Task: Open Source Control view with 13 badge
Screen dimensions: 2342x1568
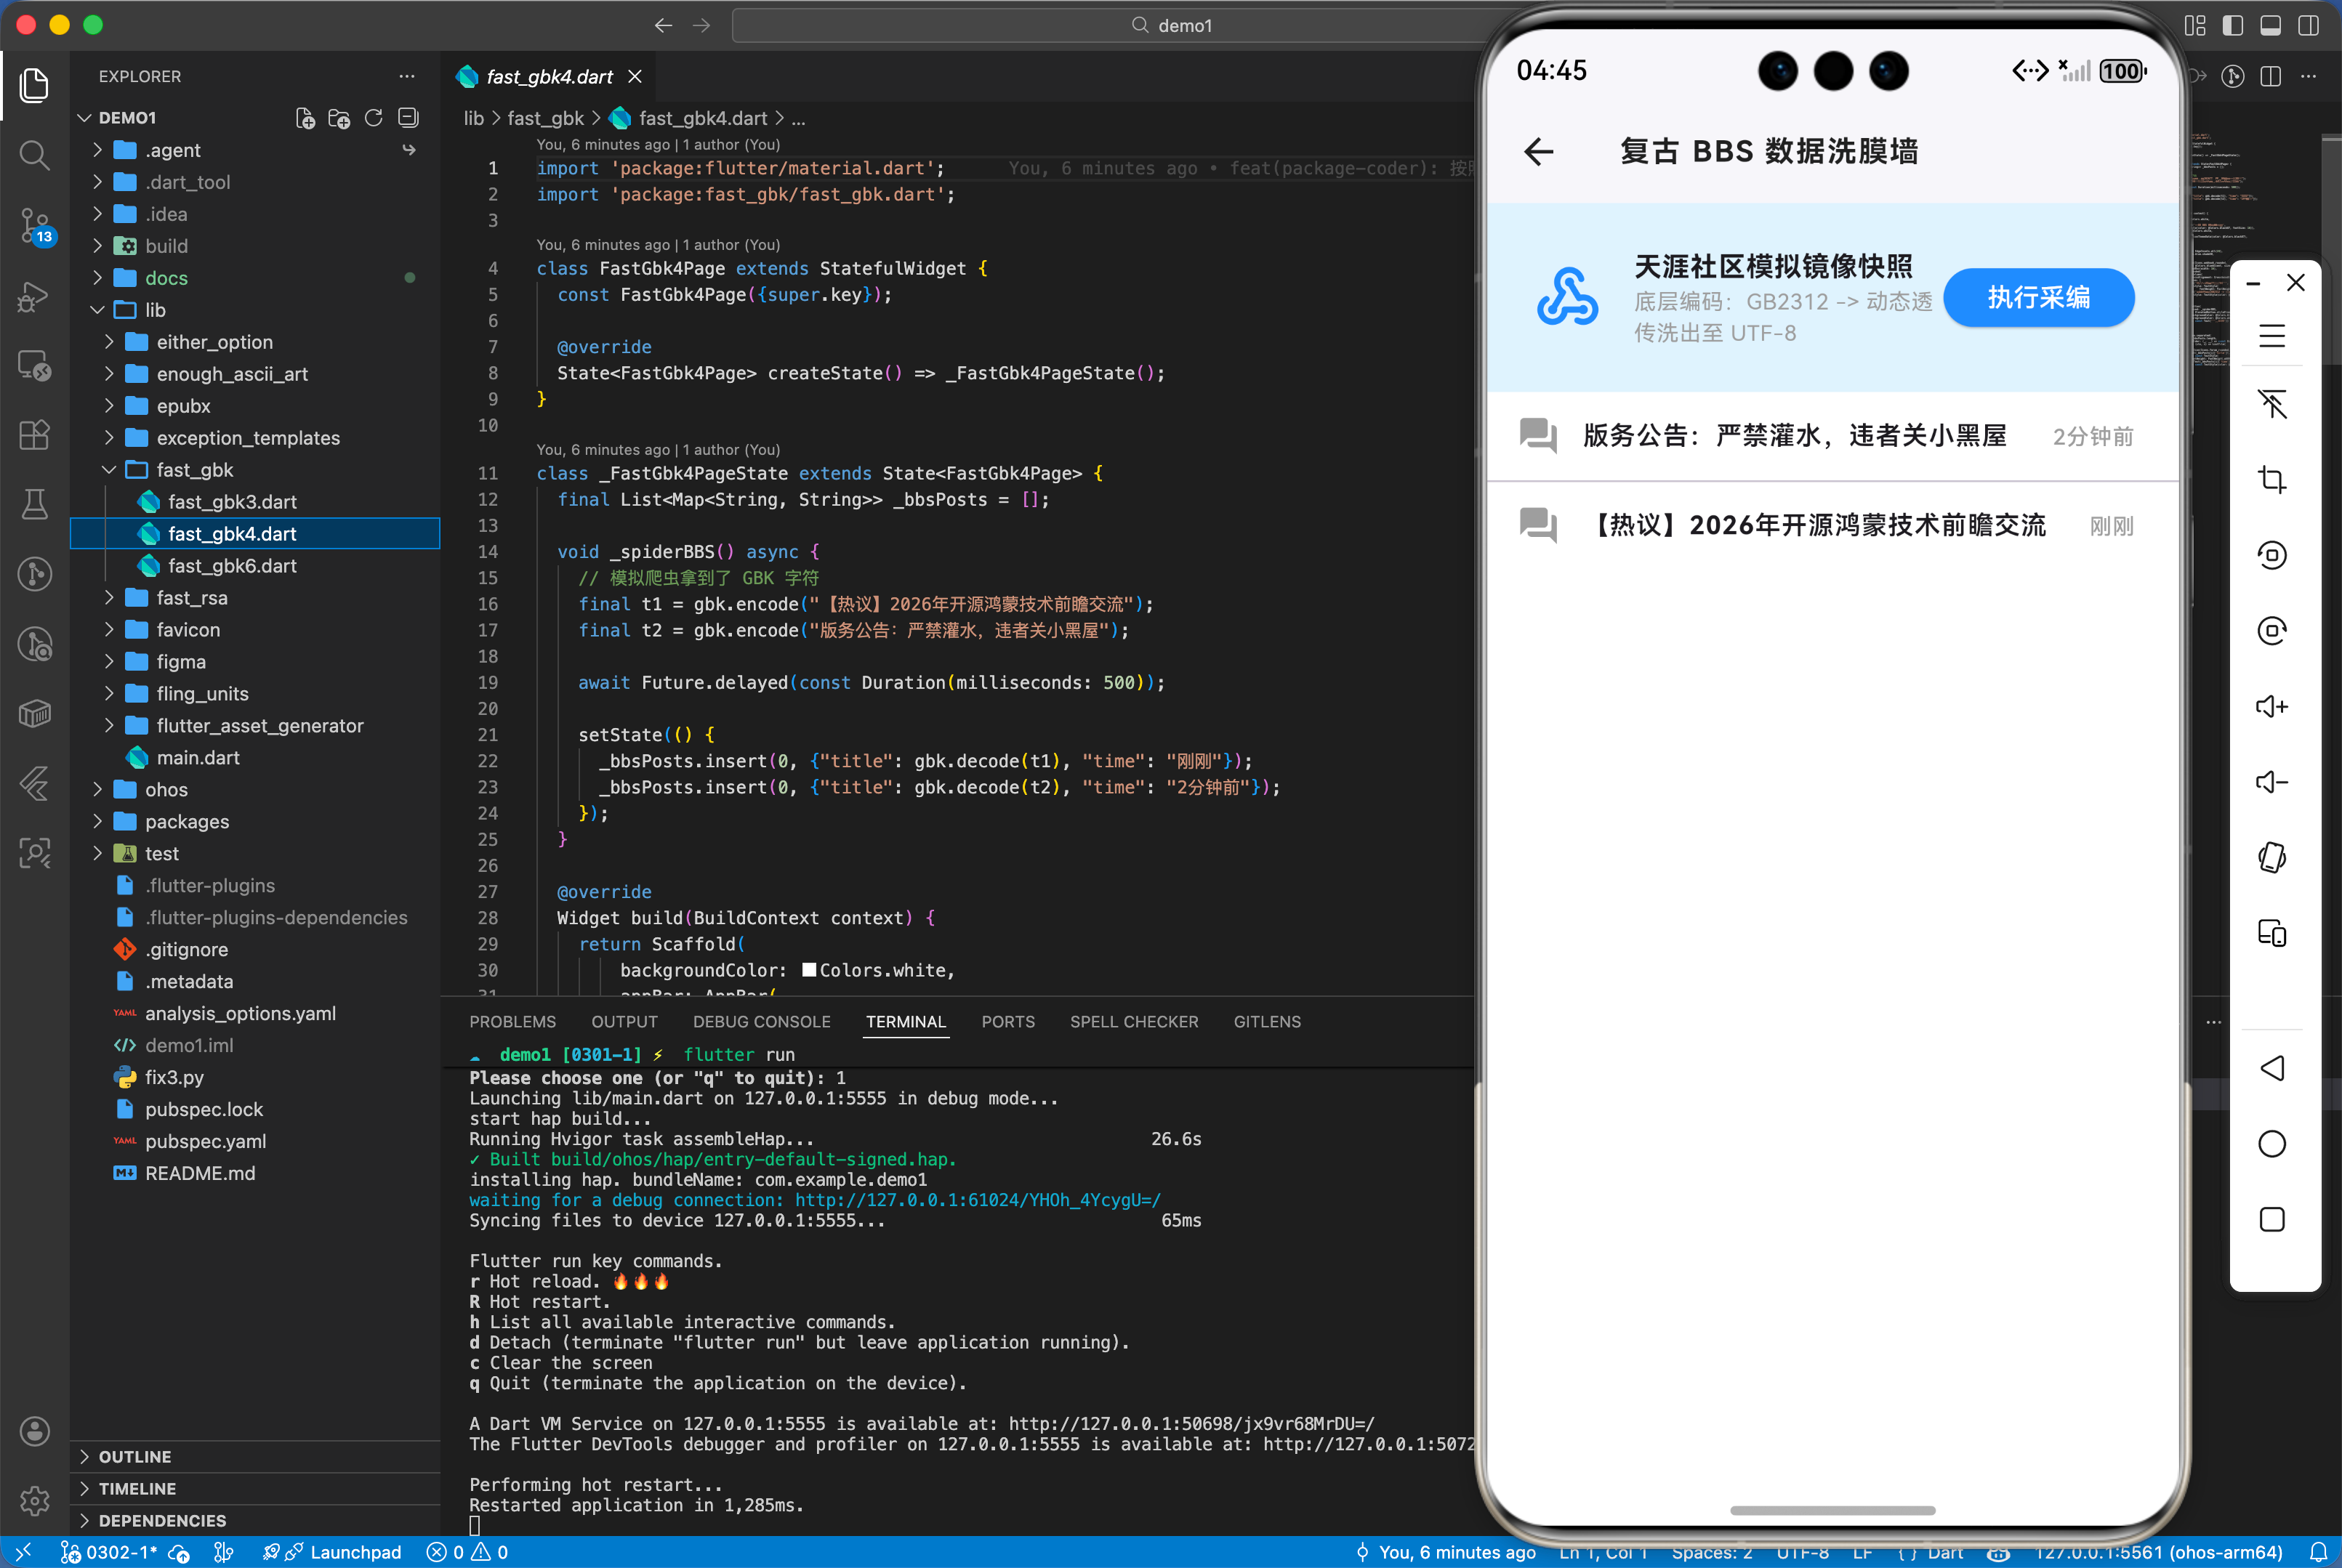Action: pos(34,225)
